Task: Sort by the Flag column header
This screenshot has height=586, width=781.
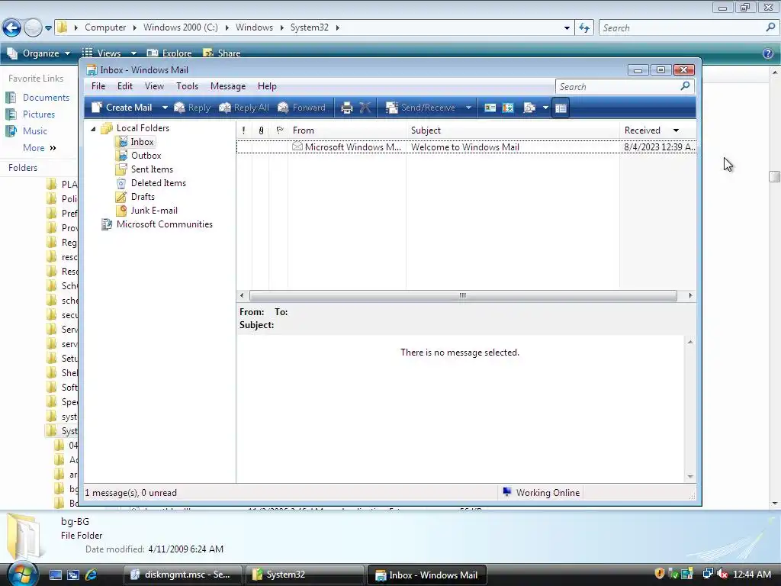Action: [279, 130]
